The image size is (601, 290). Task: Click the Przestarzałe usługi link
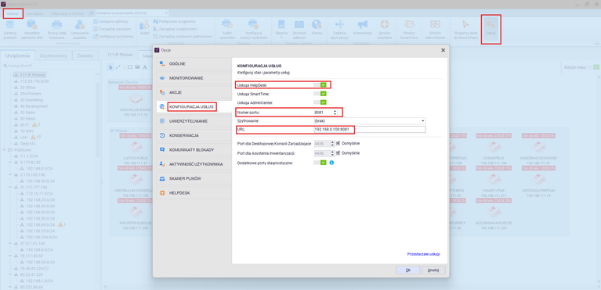[x=423, y=254]
